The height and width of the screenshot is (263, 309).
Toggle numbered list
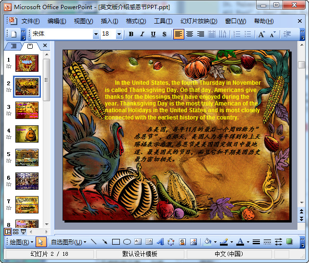(x=237, y=34)
